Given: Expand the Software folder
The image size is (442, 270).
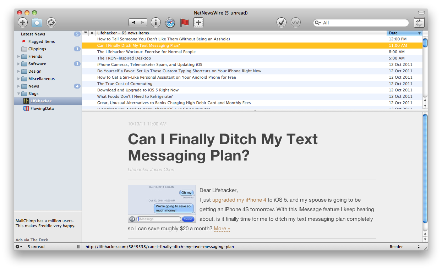Looking at the screenshot, I should pyautogui.click(x=18, y=64).
